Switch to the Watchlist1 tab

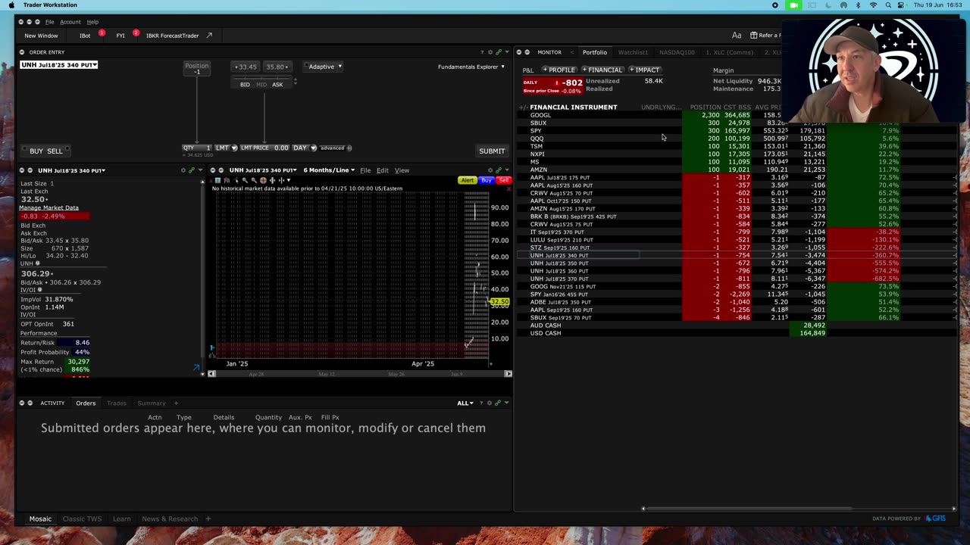(633, 52)
